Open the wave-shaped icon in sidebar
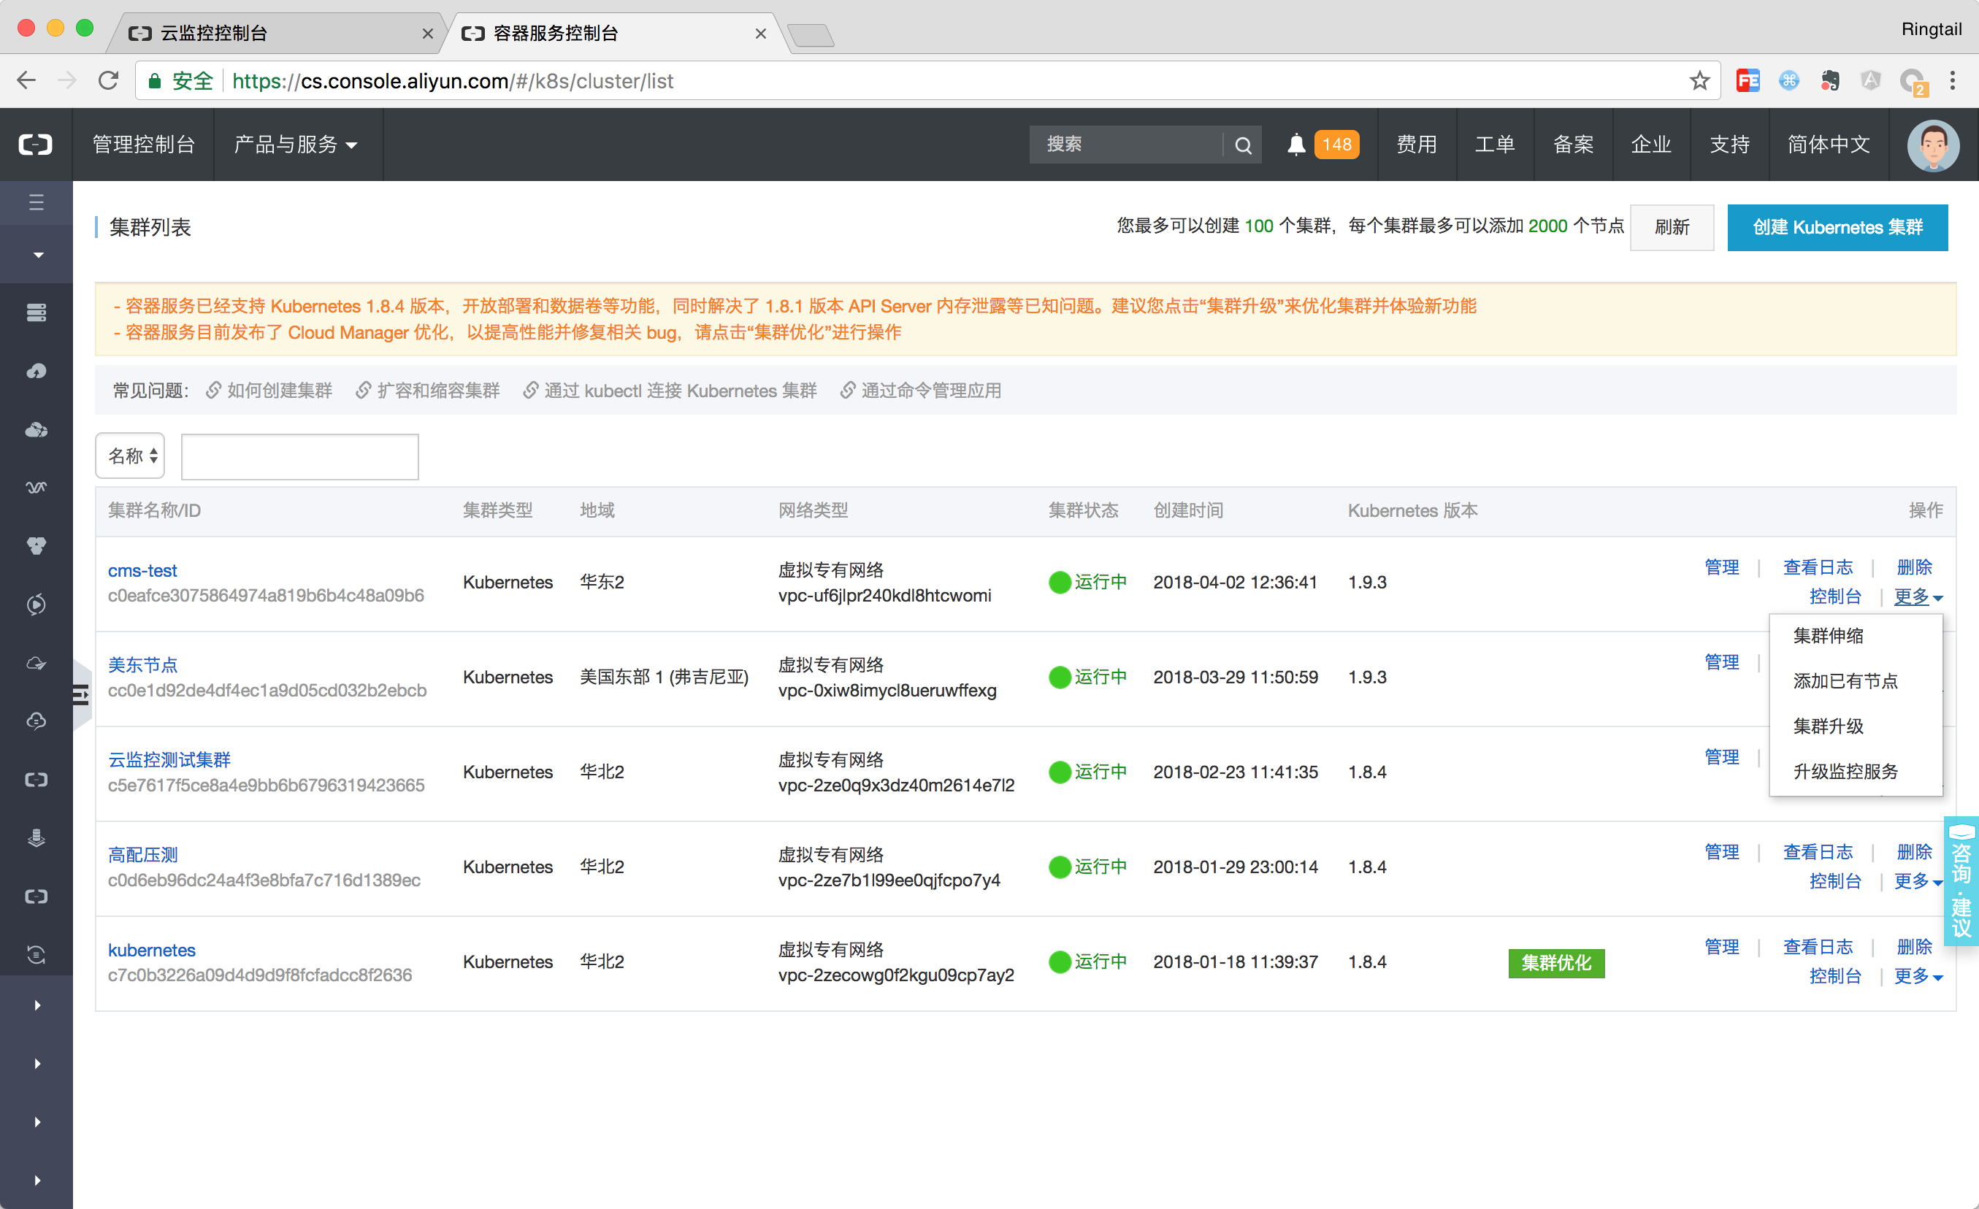Viewport: 1979px width, 1209px height. tap(36, 487)
